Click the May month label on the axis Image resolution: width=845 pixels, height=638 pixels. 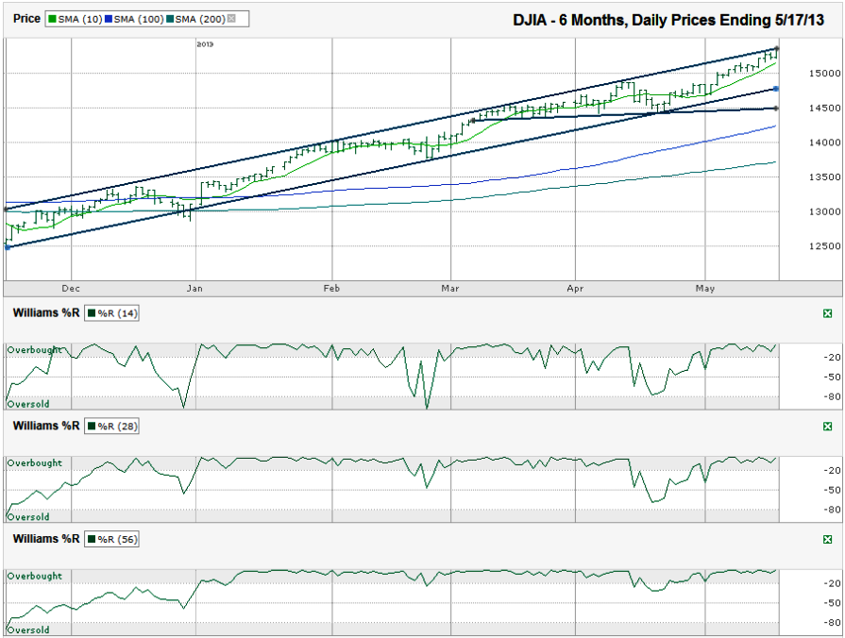tap(705, 289)
